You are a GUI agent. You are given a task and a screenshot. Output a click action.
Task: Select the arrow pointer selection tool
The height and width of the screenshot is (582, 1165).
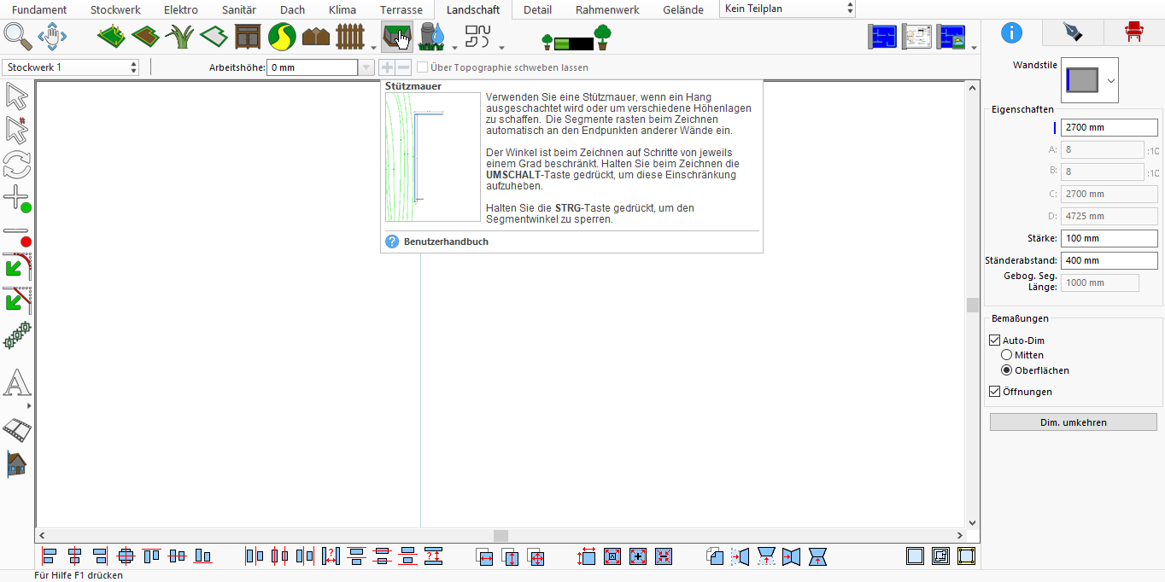(17, 96)
